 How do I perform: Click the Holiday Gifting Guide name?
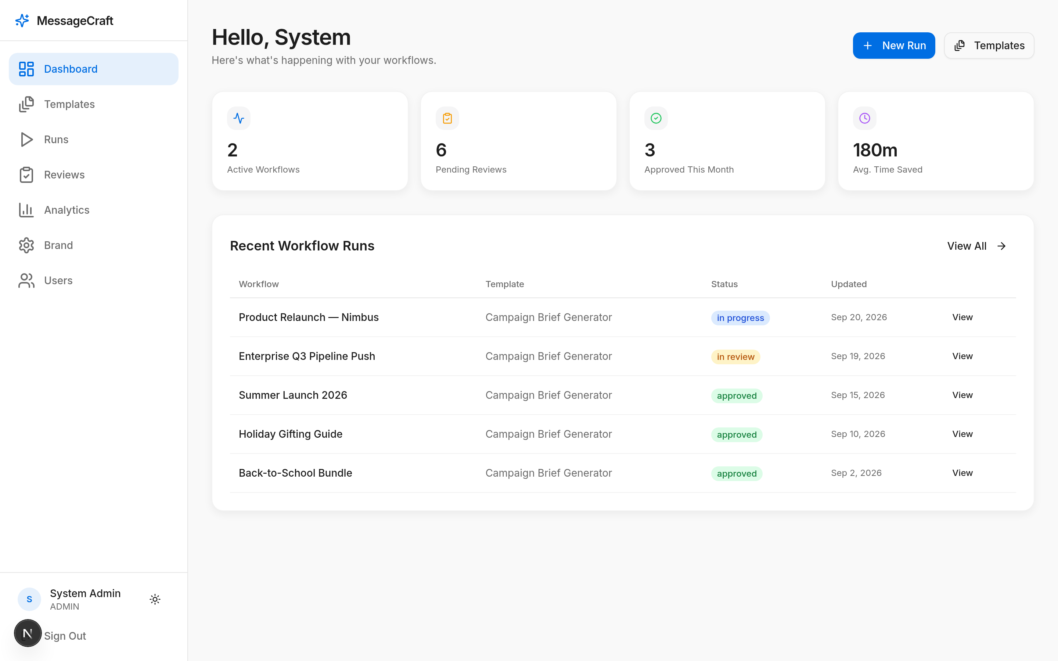point(290,434)
